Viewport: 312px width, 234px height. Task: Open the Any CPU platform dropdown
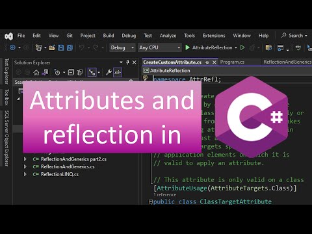[159, 47]
